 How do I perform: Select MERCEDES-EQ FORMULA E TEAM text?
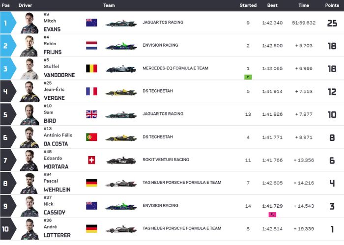pos(175,68)
